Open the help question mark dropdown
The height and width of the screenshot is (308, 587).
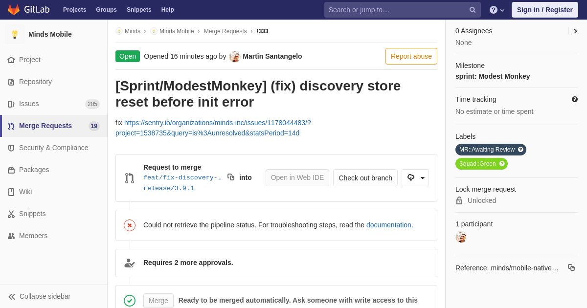click(497, 10)
